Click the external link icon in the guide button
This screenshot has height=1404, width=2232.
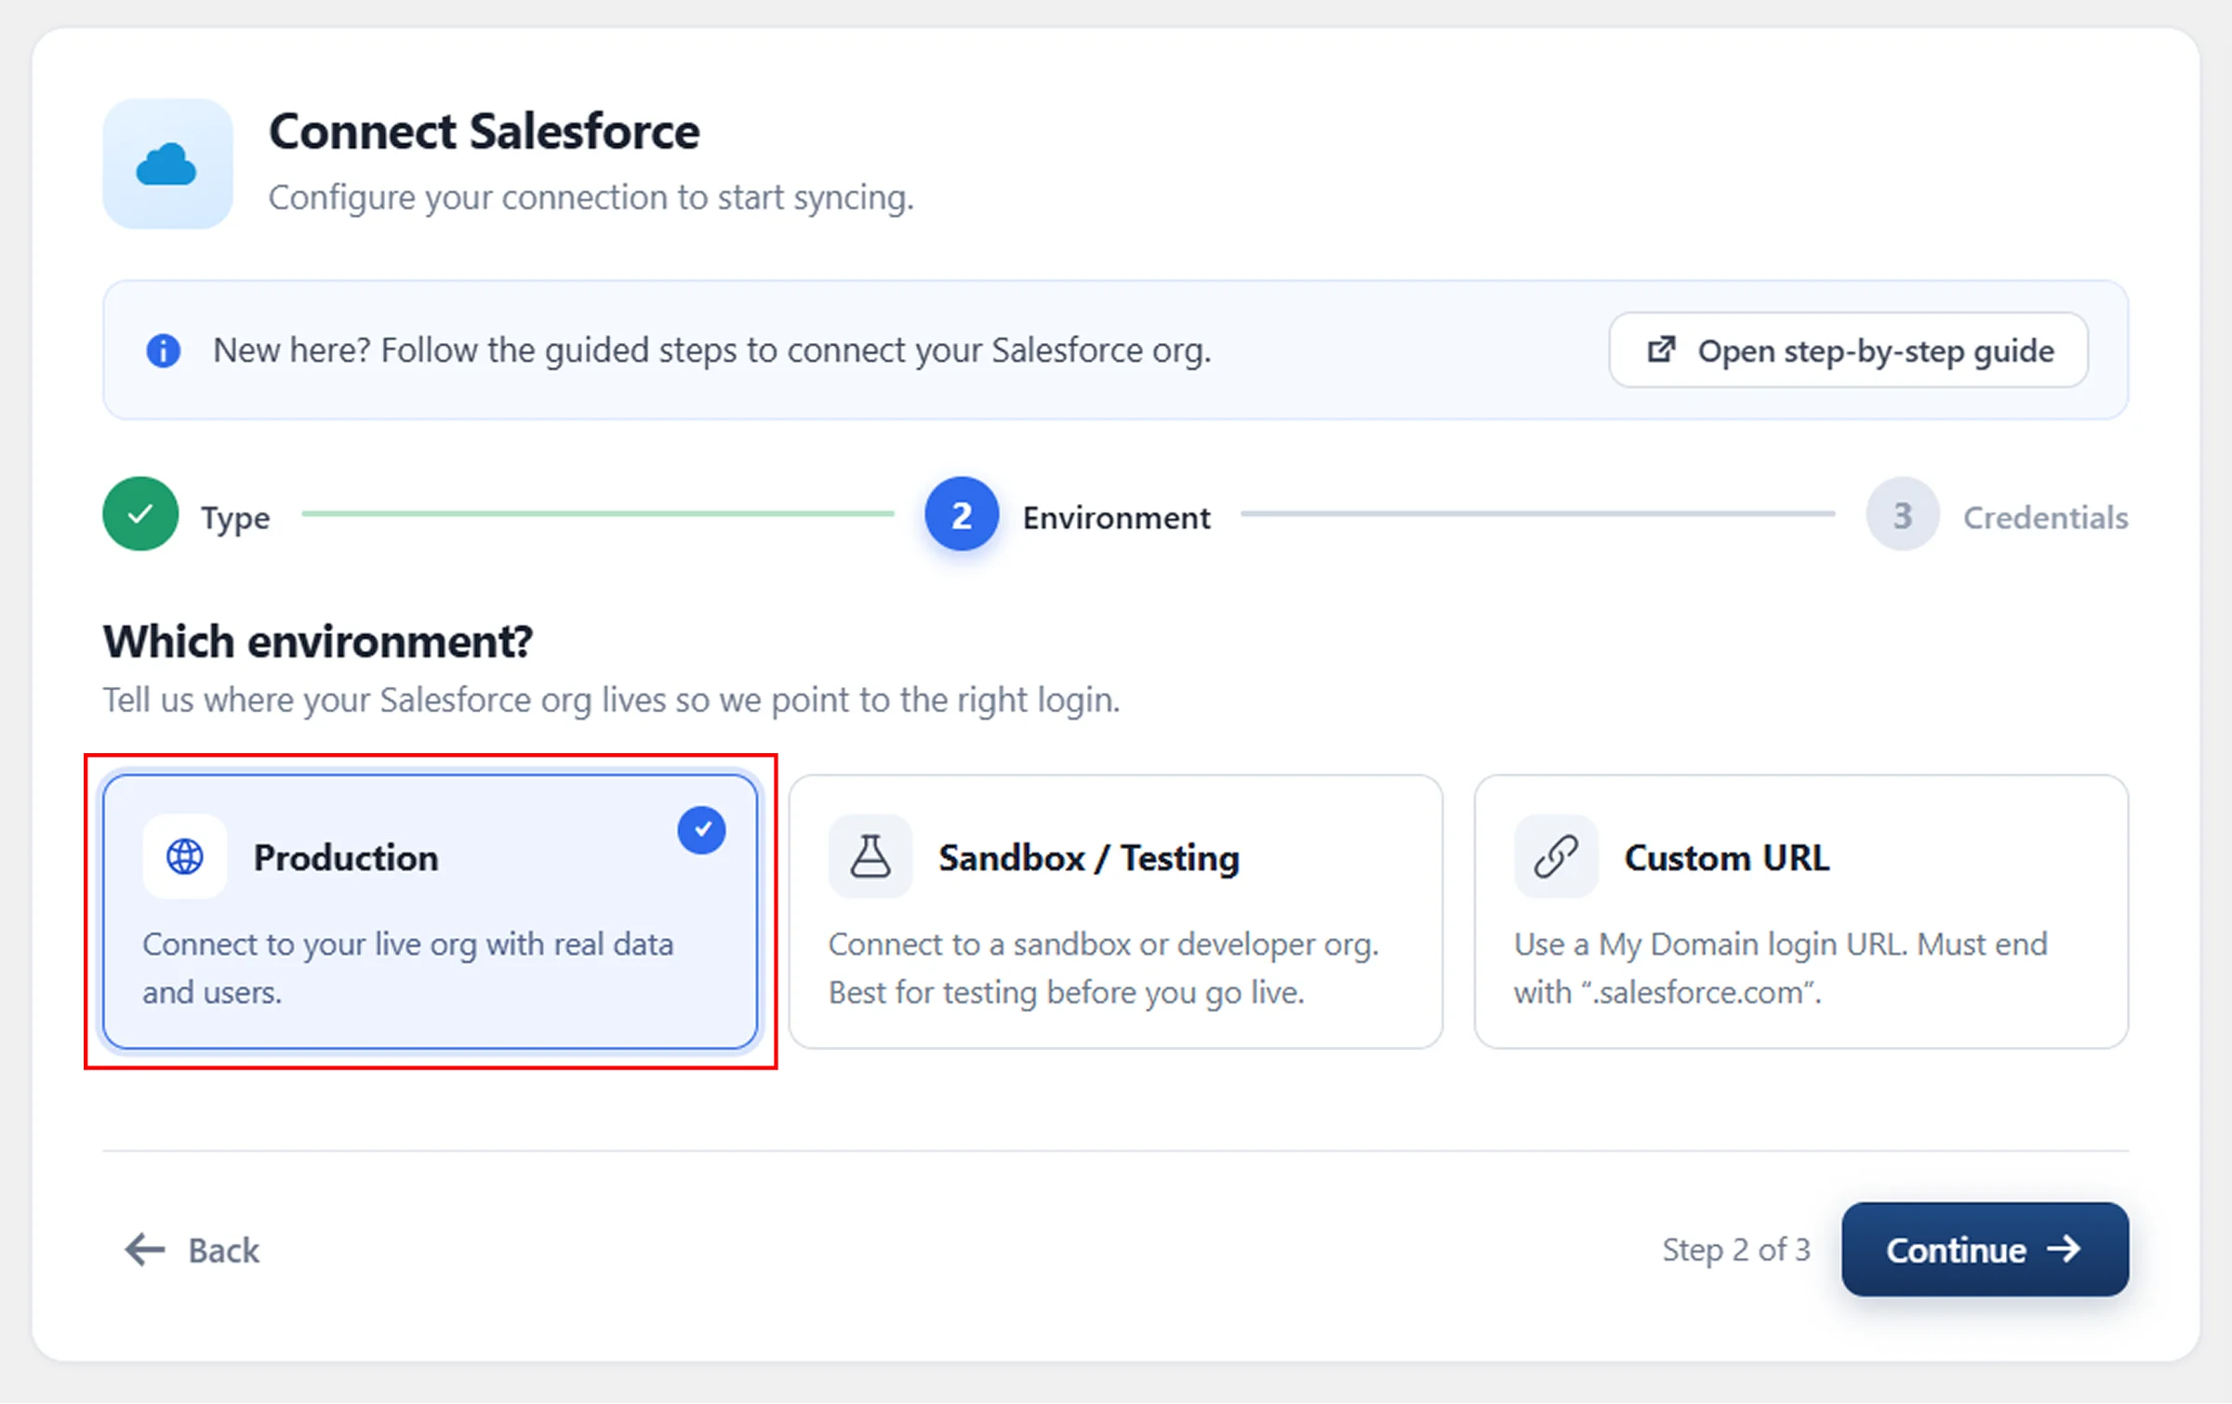pos(1661,350)
